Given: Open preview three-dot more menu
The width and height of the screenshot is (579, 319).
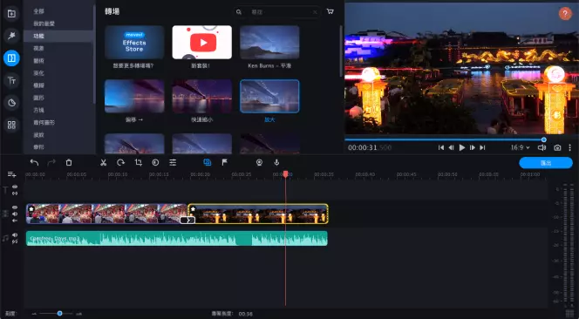Looking at the screenshot, I should [569, 147].
